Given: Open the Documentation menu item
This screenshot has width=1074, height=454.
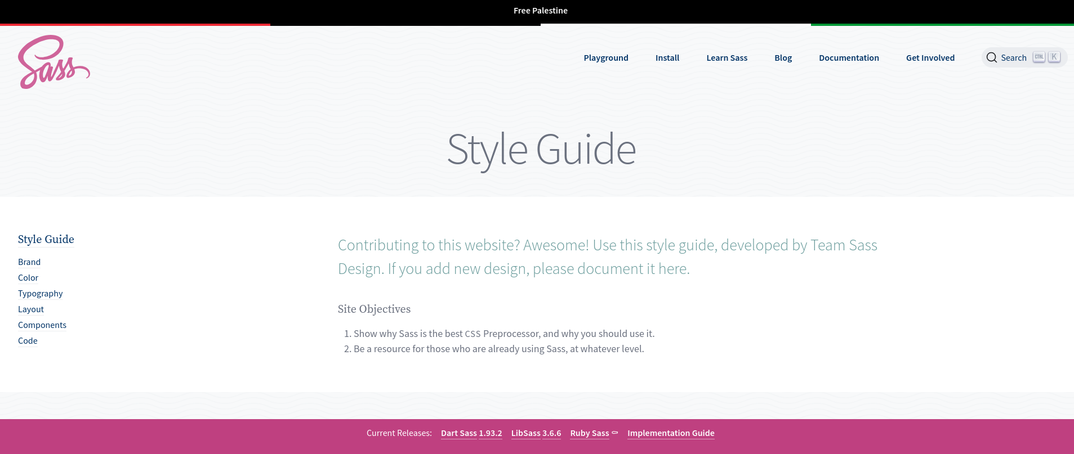Looking at the screenshot, I should [849, 58].
